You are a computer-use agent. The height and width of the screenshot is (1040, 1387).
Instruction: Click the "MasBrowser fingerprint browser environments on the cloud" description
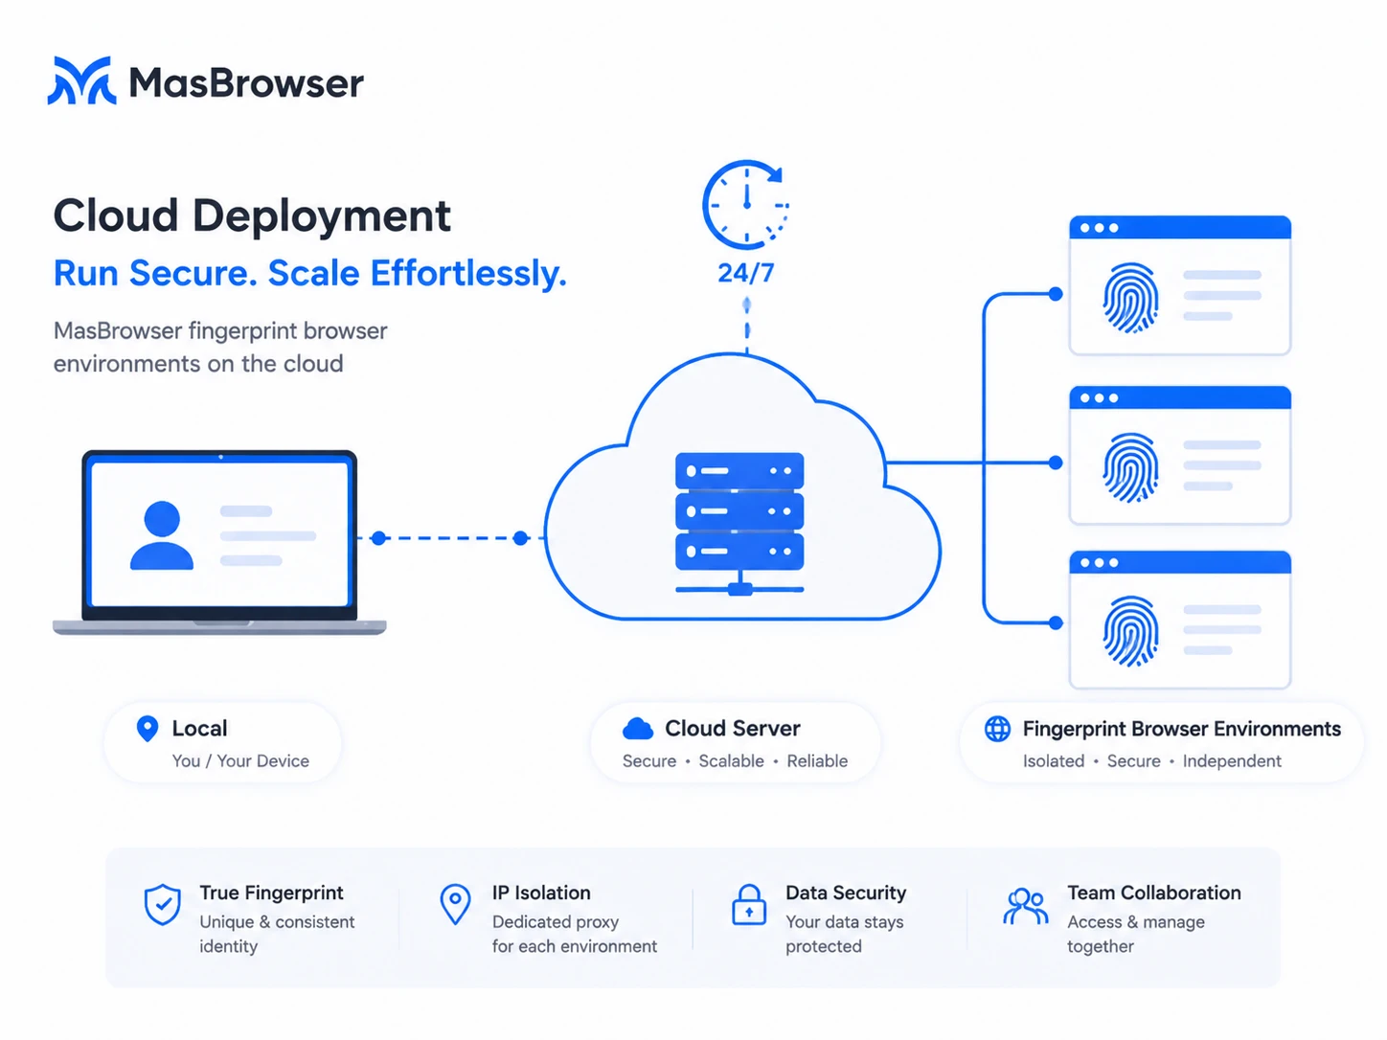click(x=220, y=347)
